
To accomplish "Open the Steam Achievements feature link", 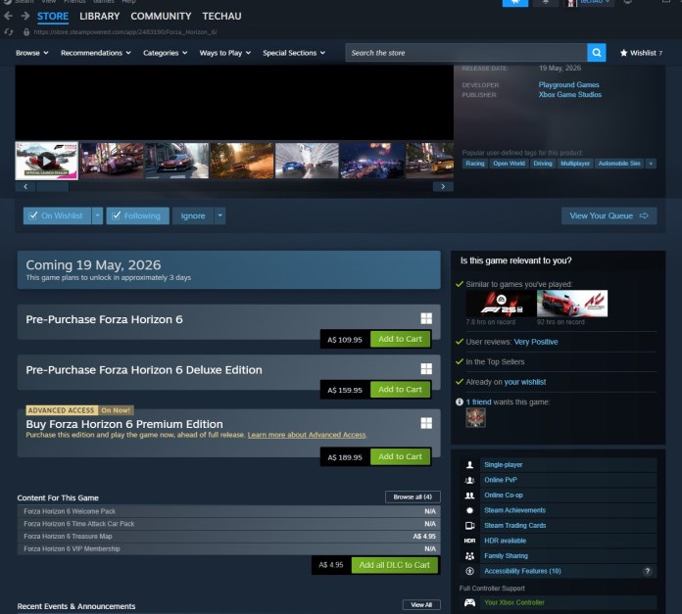I will (514, 510).
